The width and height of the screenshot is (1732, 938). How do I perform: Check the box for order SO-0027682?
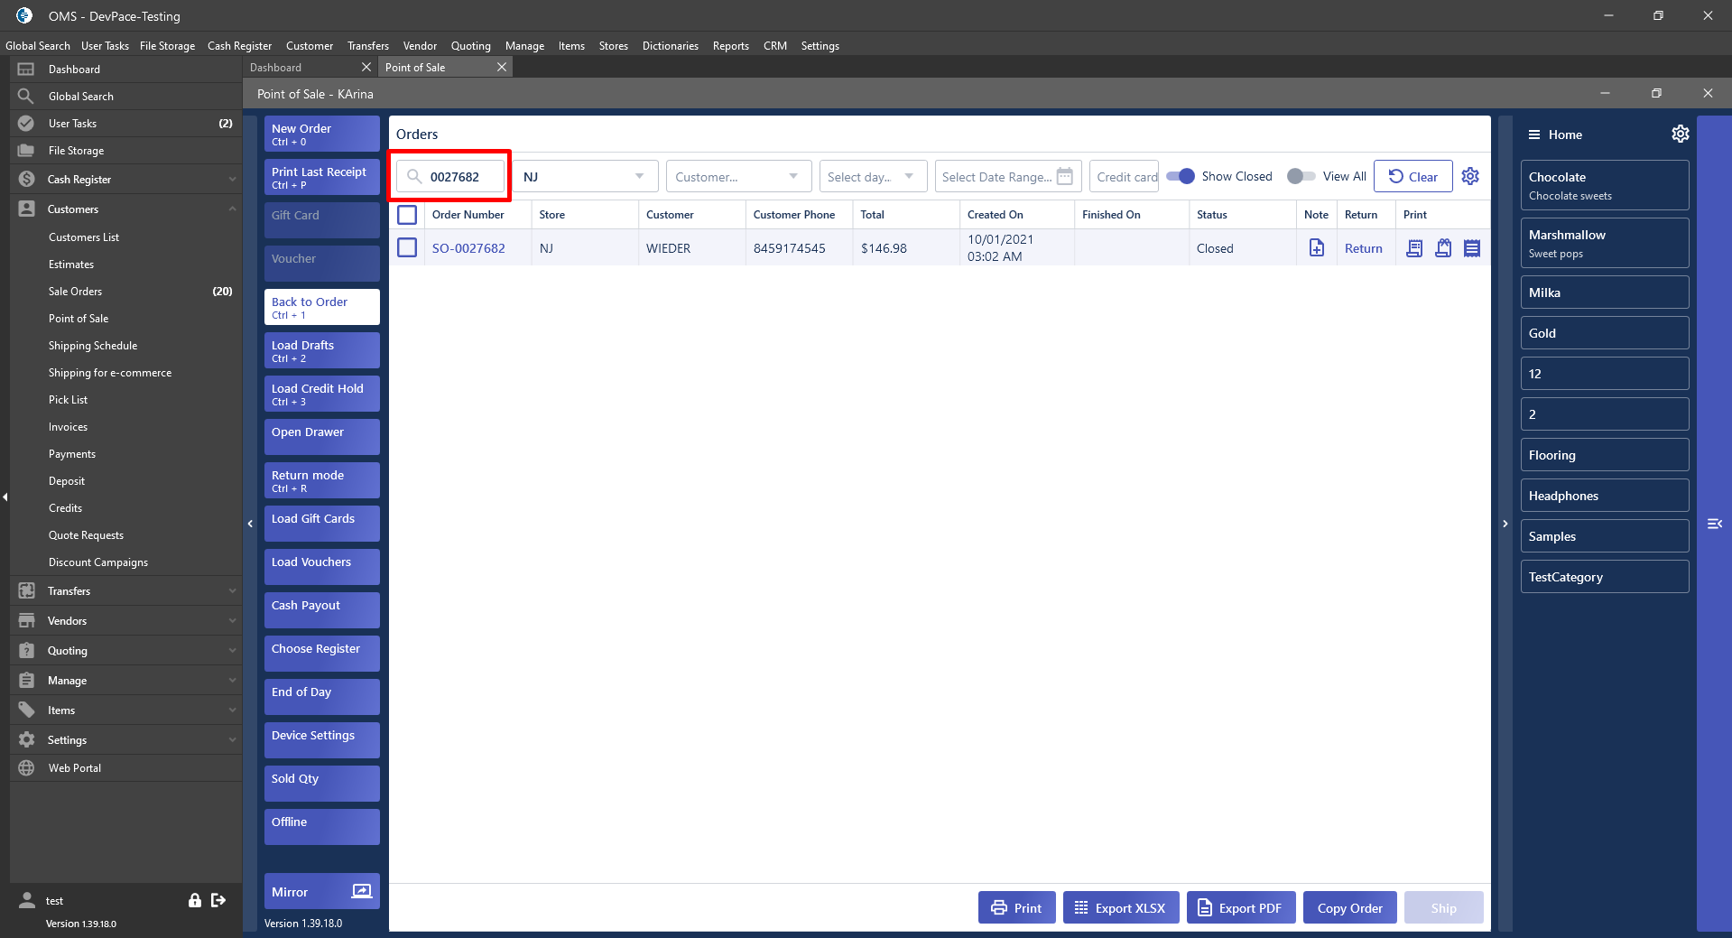tap(407, 247)
